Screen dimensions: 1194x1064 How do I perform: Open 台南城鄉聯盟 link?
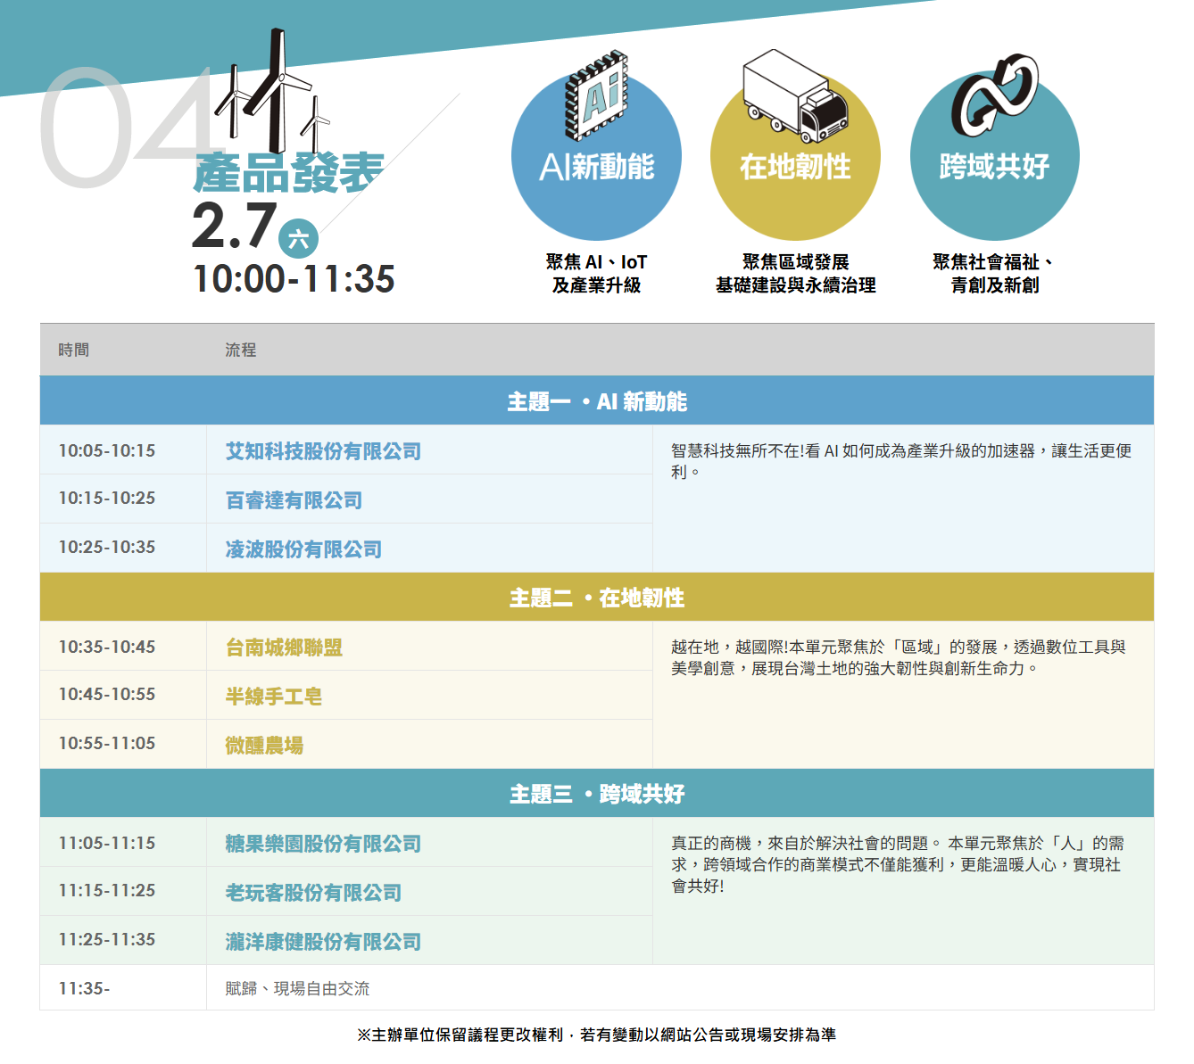click(284, 647)
